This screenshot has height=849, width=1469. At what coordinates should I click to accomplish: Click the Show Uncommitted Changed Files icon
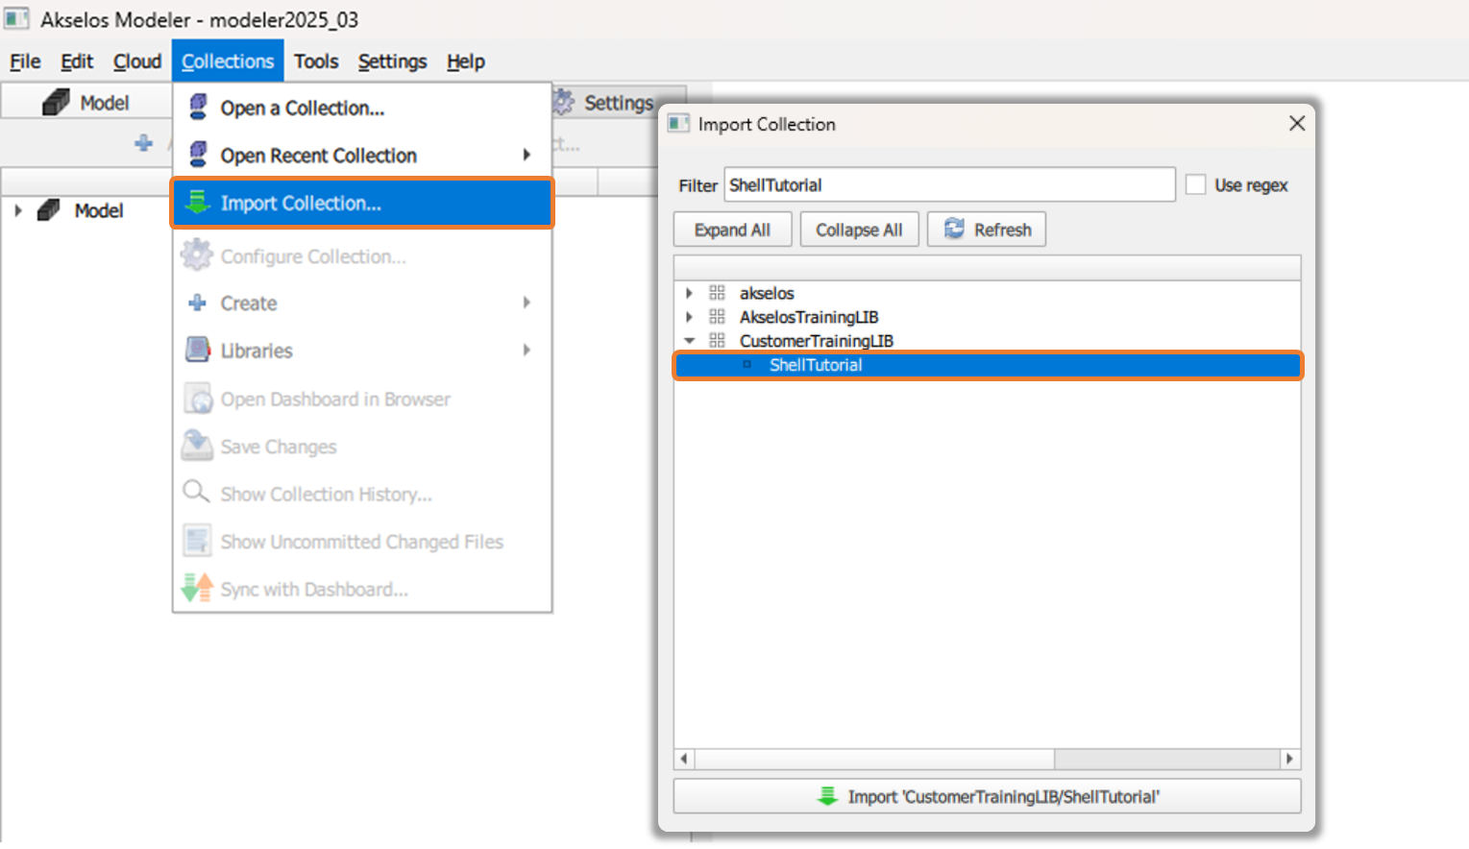click(197, 541)
